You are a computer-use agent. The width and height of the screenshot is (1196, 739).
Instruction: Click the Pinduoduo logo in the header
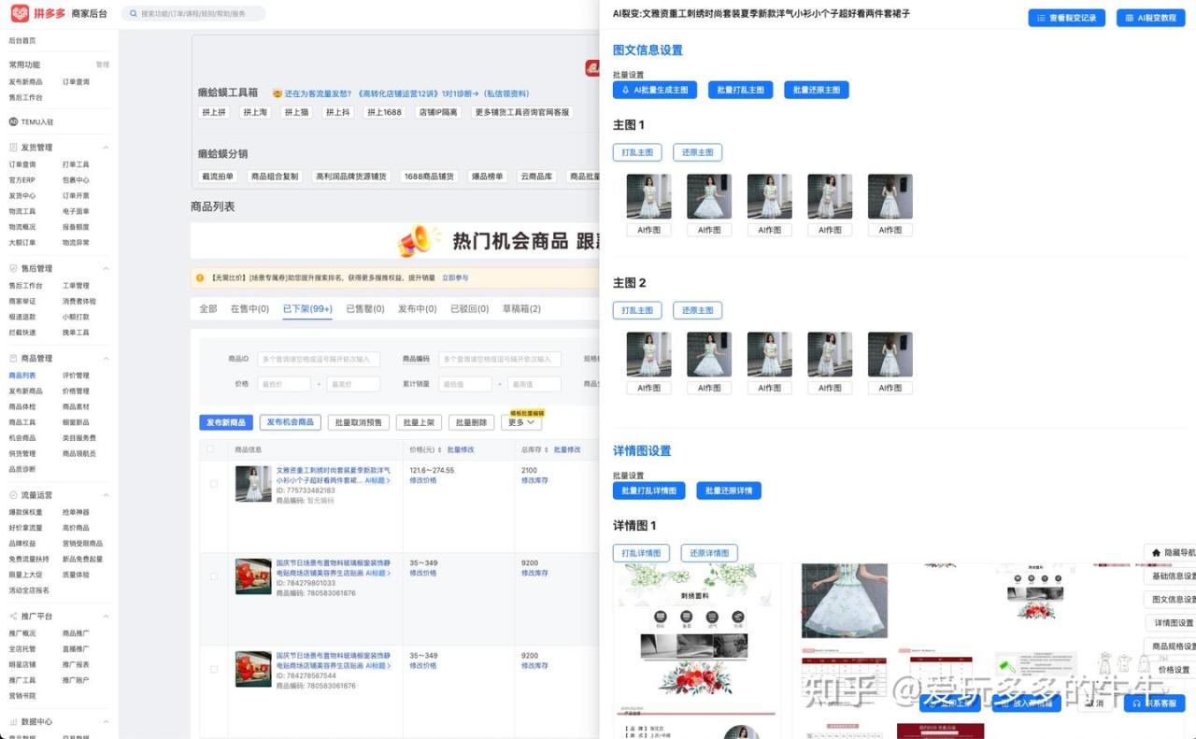[x=20, y=13]
